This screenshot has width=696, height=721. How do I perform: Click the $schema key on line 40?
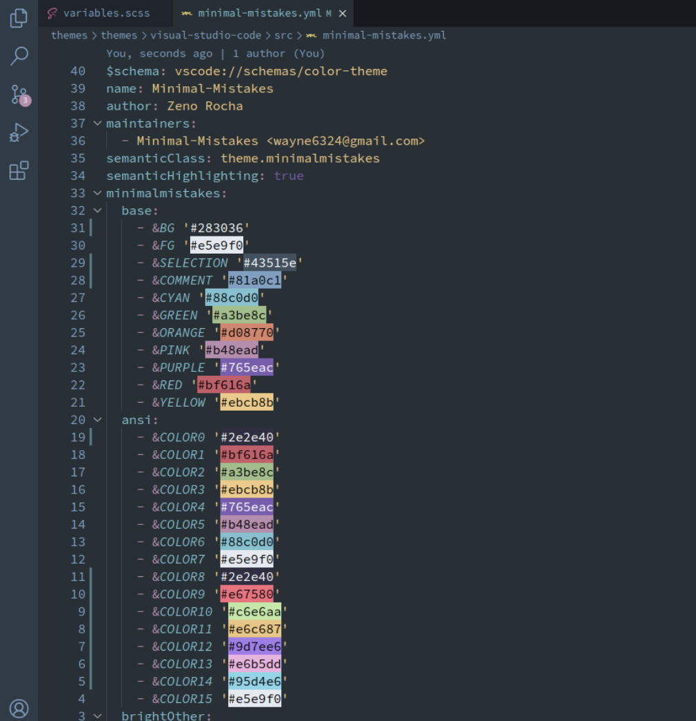[x=133, y=71]
